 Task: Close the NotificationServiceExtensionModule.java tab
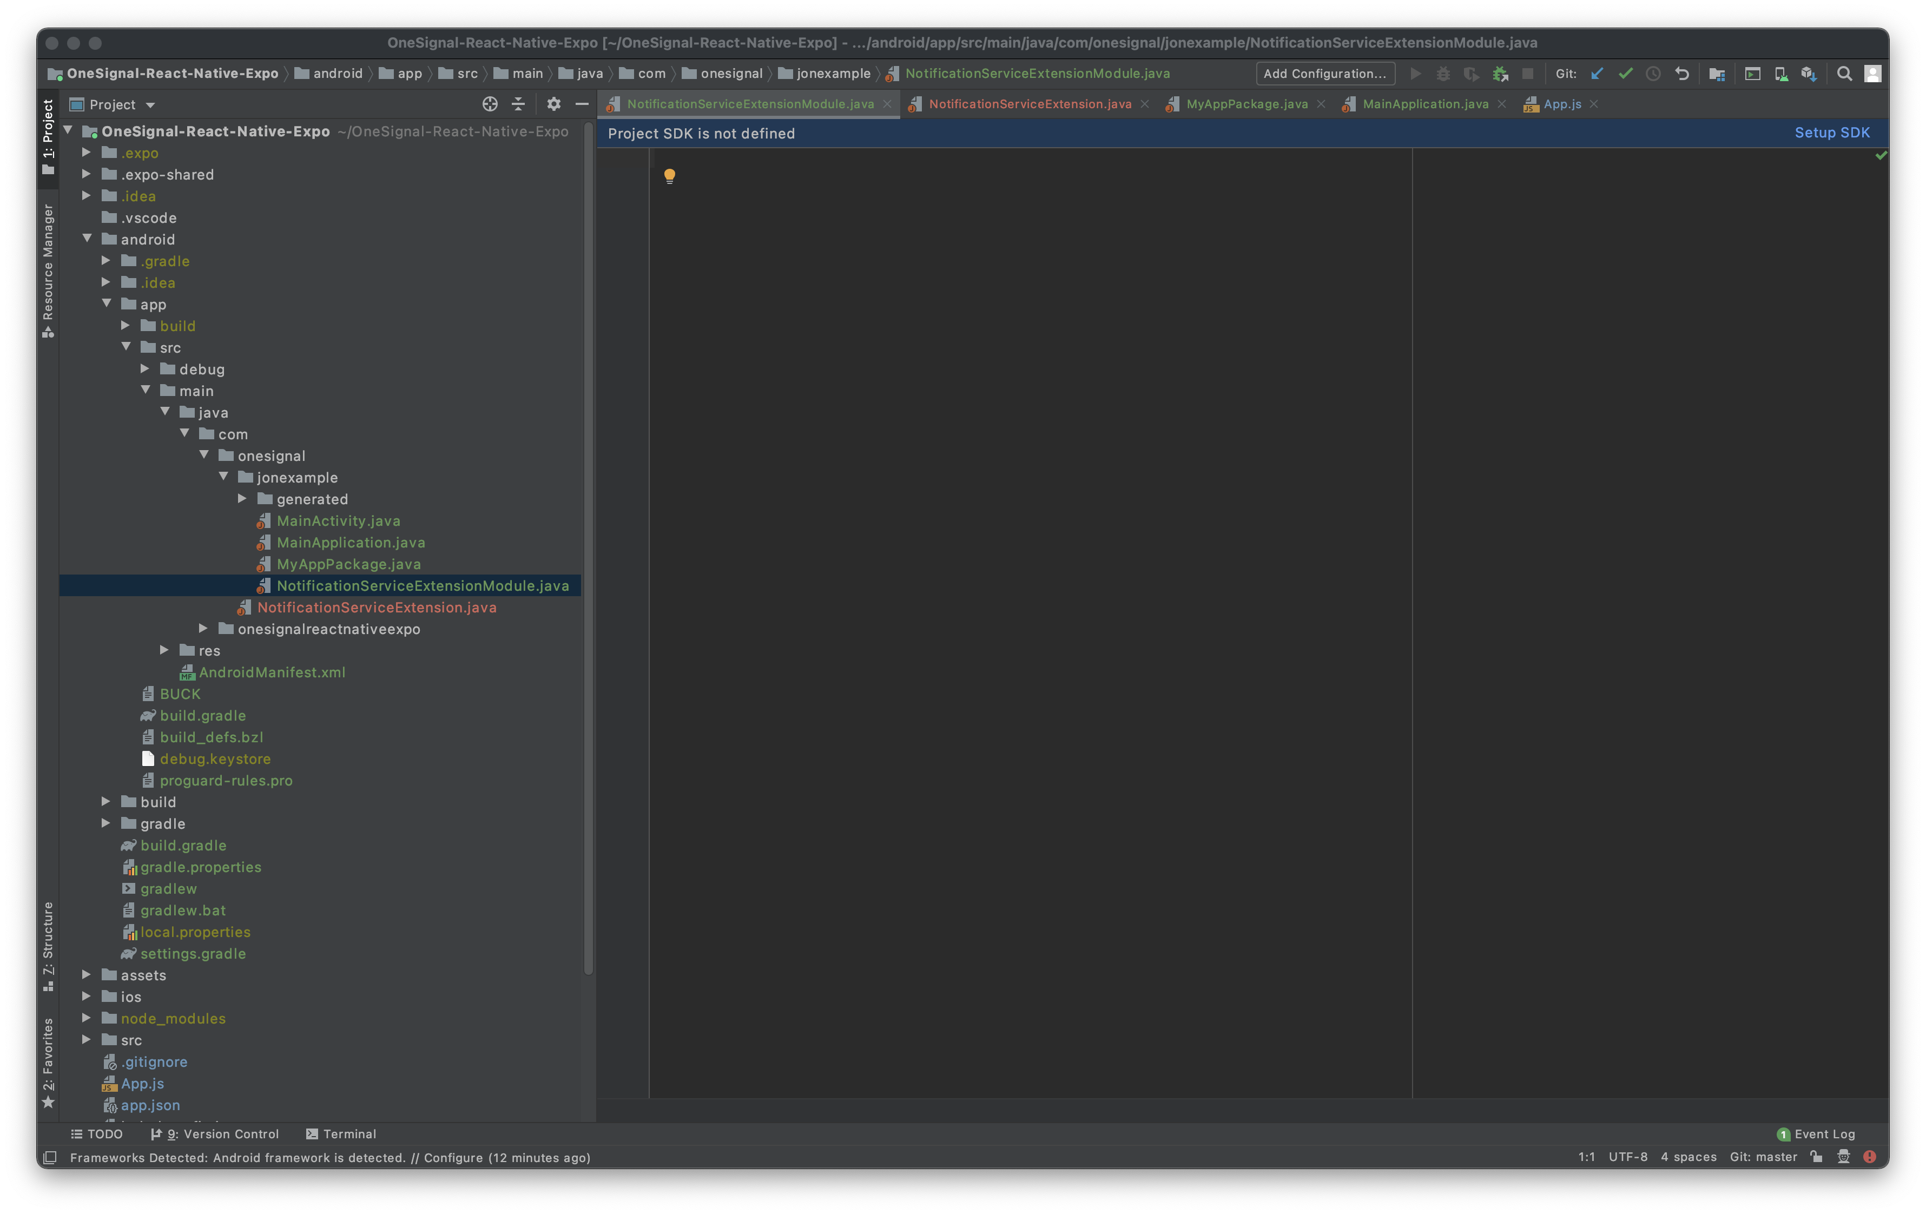click(887, 104)
